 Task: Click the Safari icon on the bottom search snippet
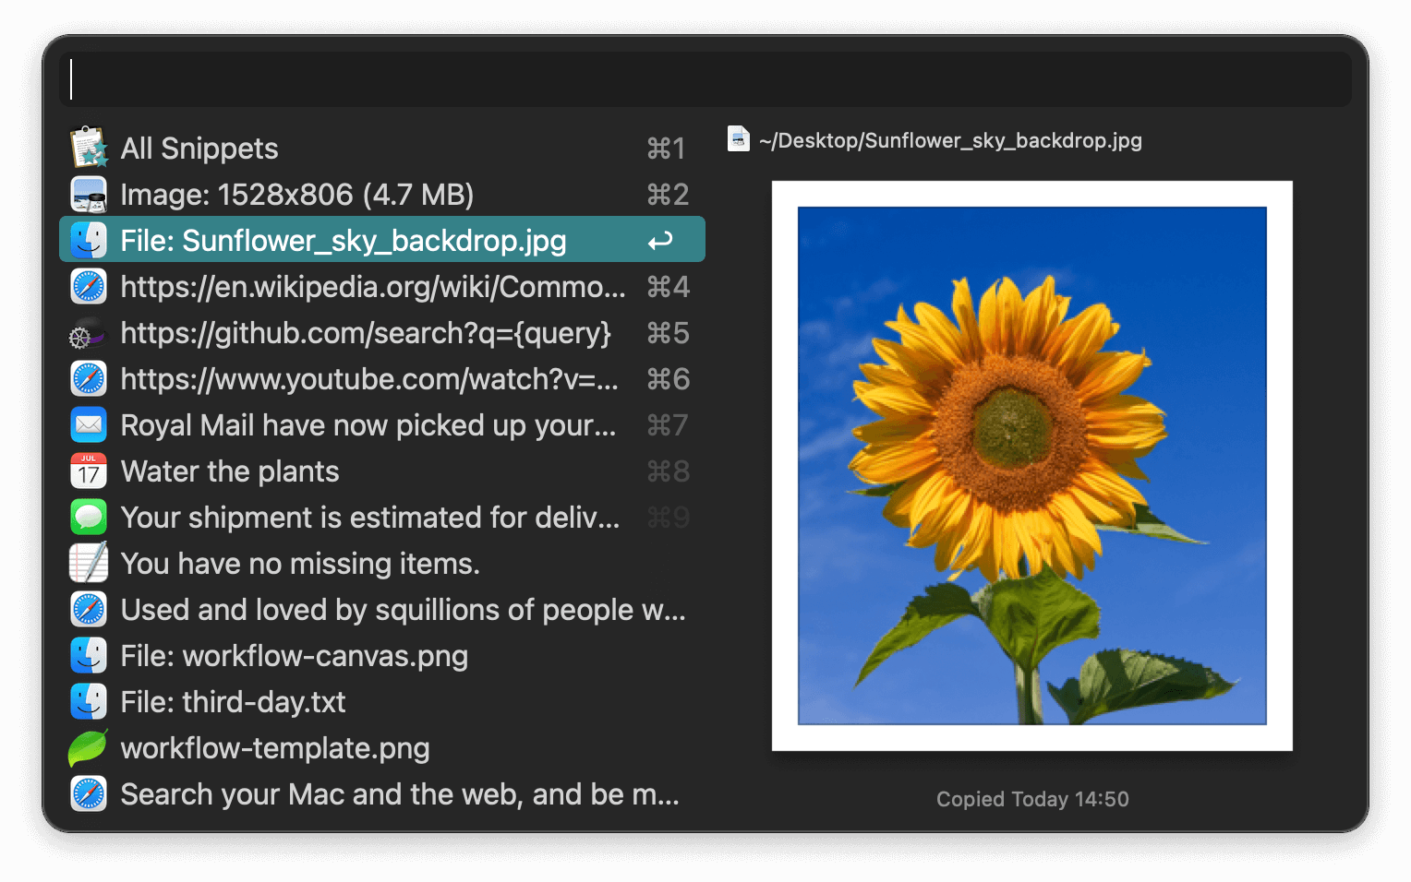(x=88, y=793)
